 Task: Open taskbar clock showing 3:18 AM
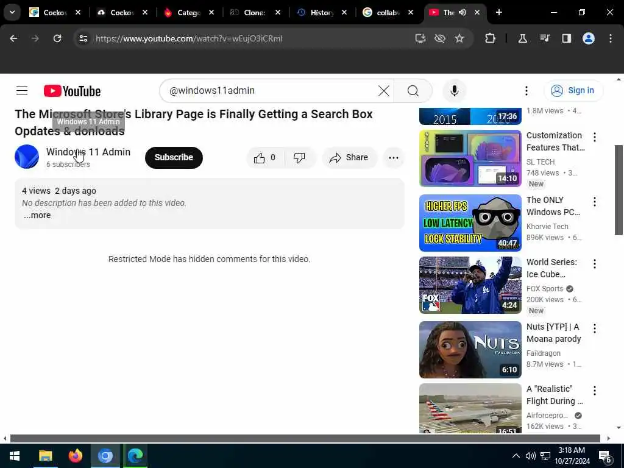[572, 456]
